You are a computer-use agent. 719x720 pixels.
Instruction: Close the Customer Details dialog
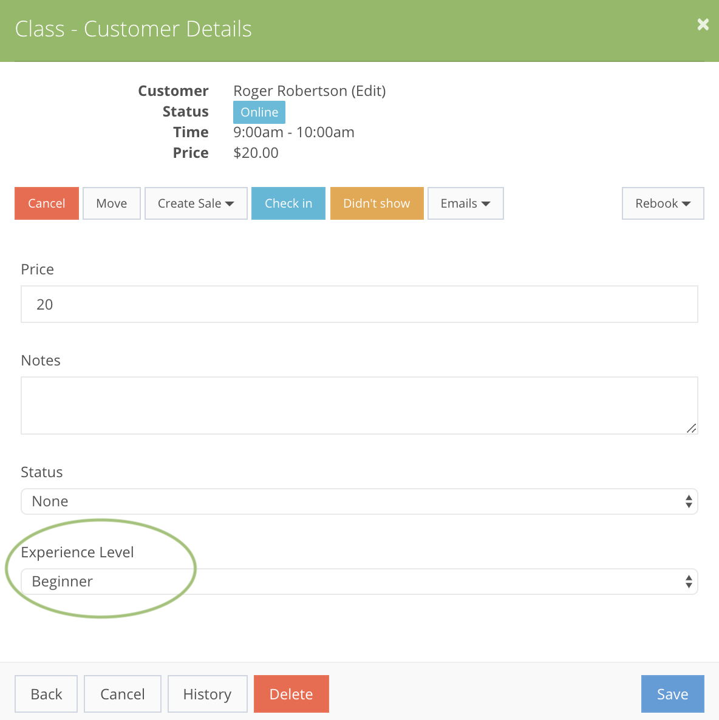(703, 24)
